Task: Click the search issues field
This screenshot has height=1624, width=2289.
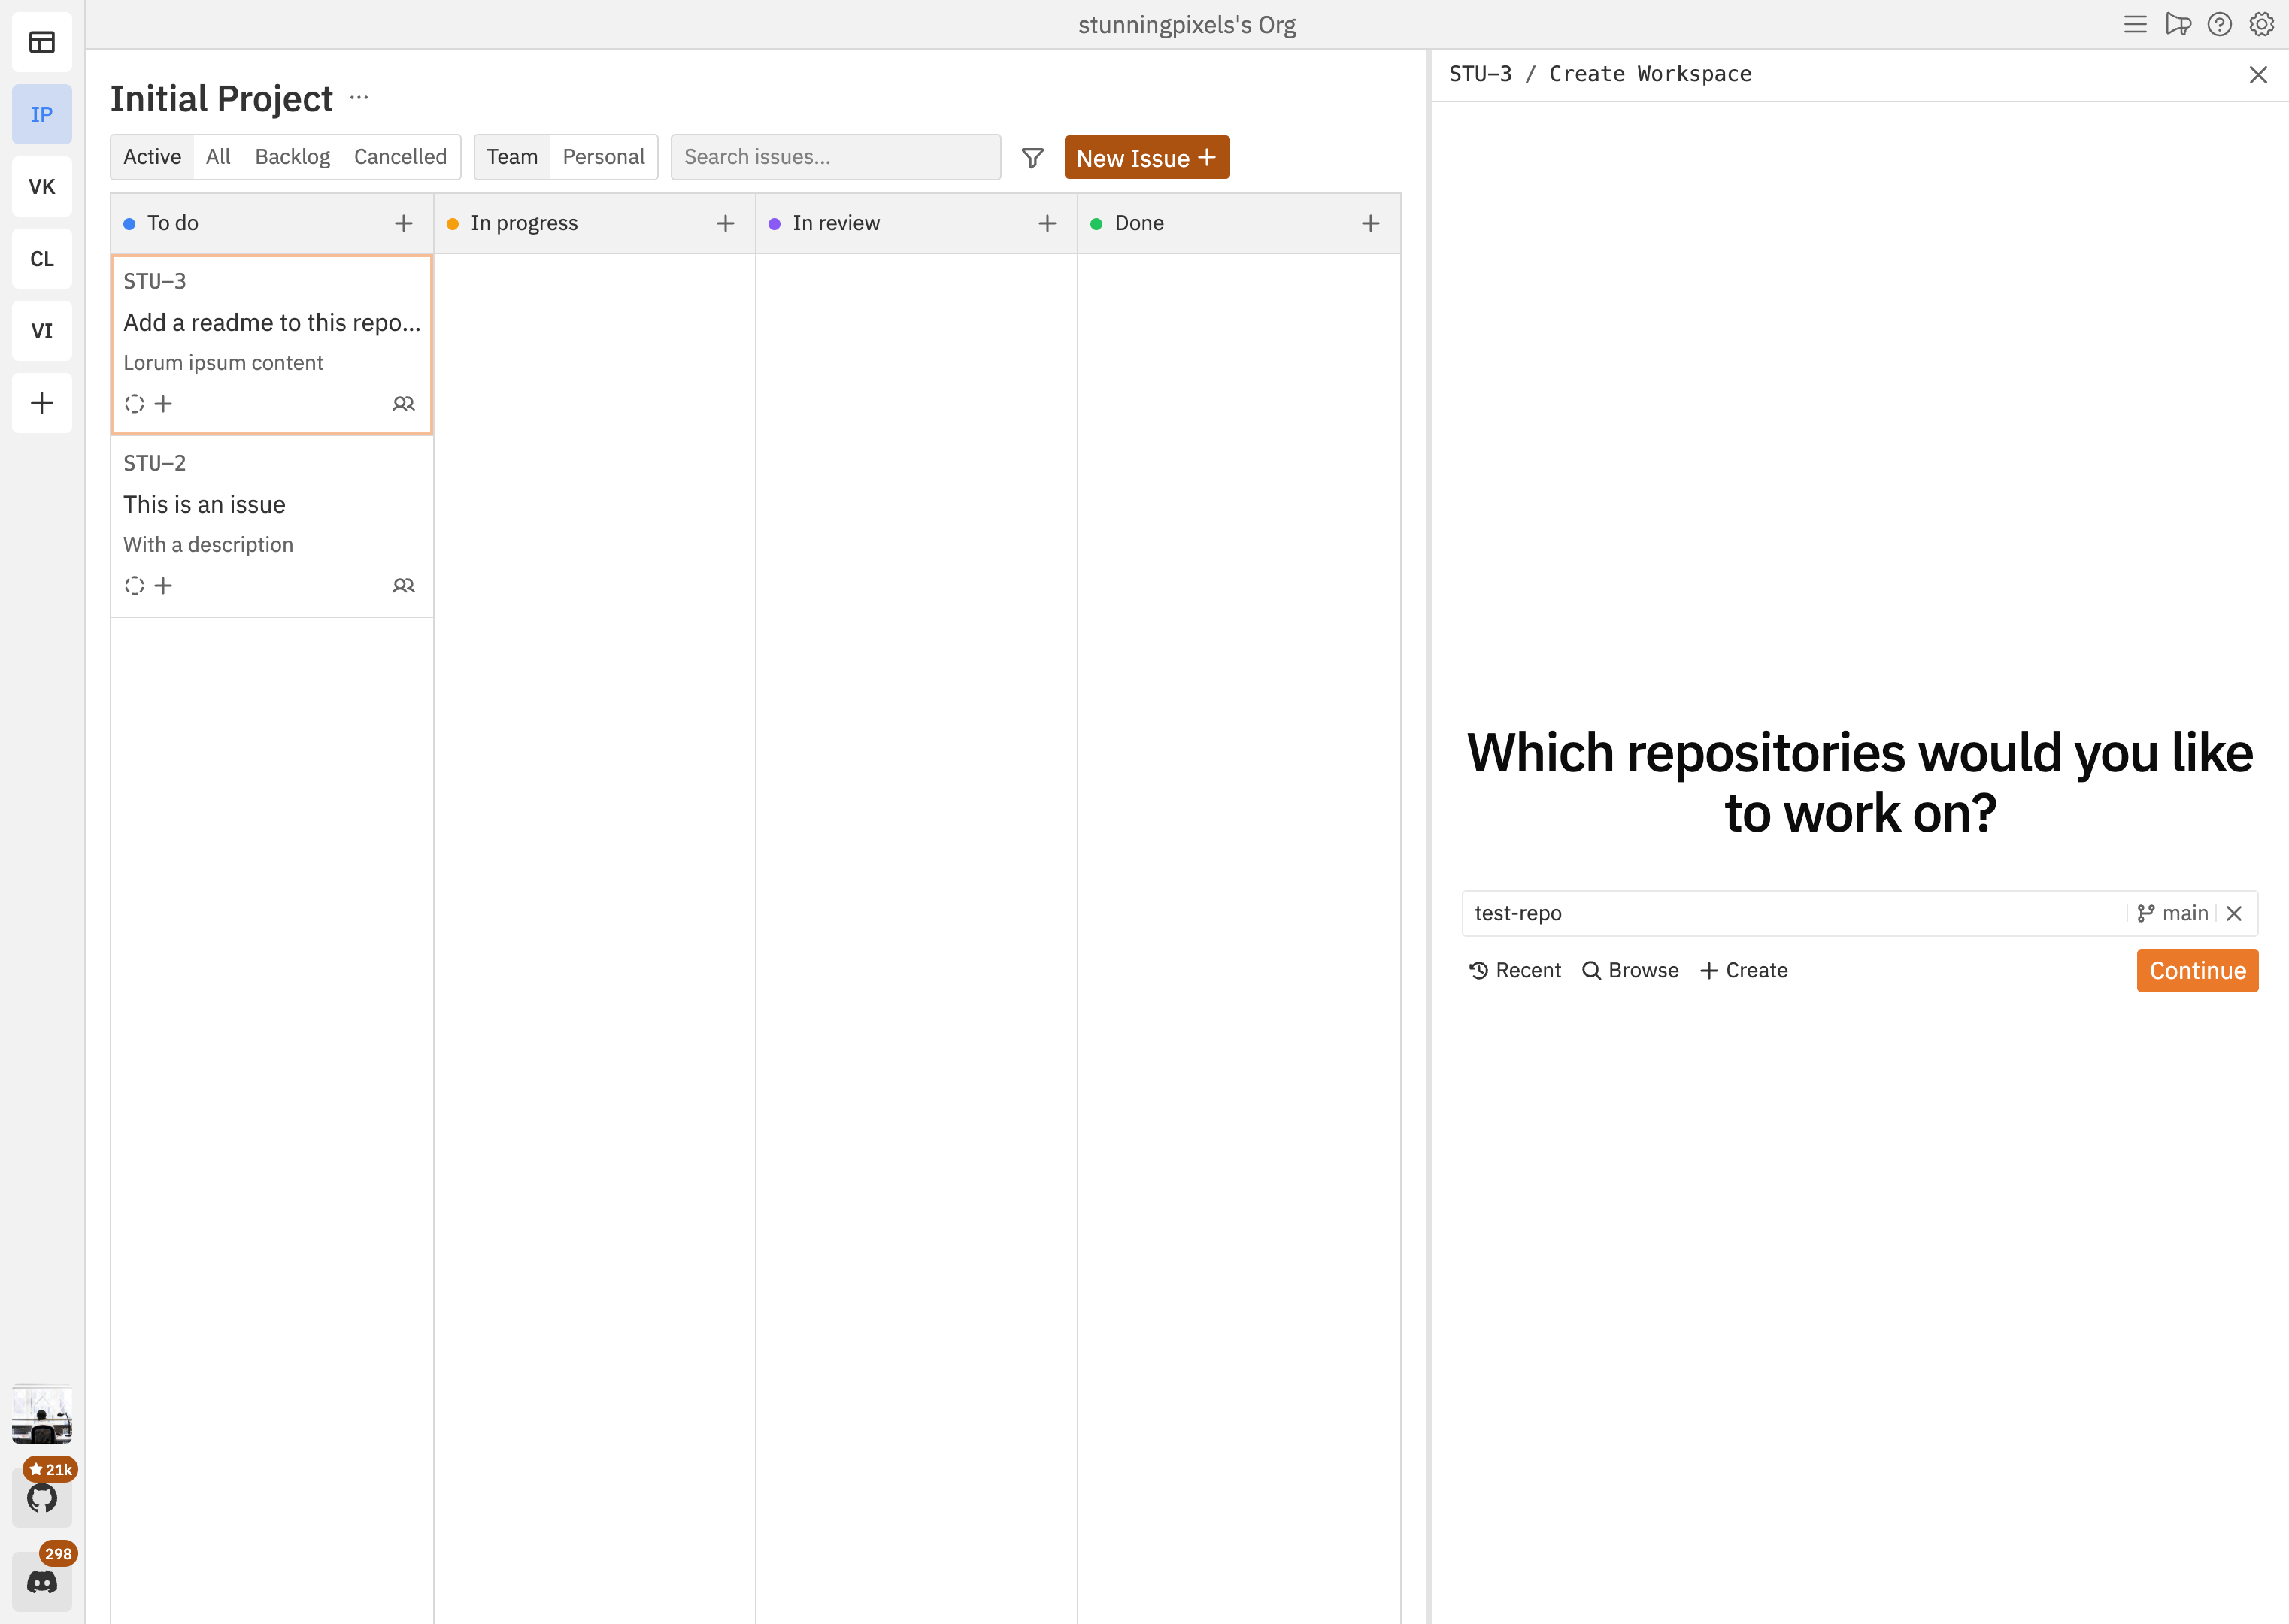Action: pyautogui.click(x=836, y=157)
